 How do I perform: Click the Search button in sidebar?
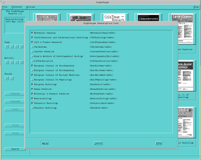click(x=15, y=149)
